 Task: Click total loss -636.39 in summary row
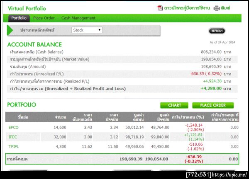tap(194, 159)
